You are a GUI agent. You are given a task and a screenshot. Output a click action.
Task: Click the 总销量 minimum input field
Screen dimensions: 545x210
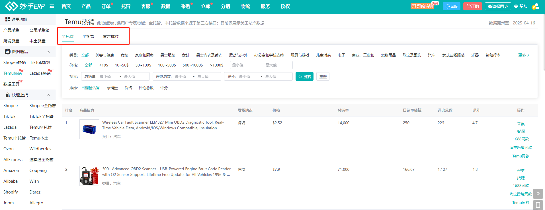(108, 76)
